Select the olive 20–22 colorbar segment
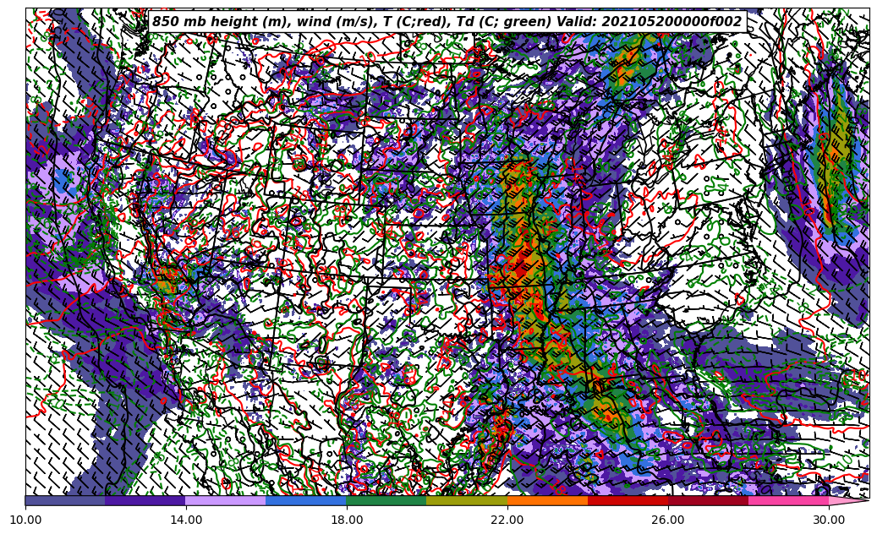The width and height of the screenshot is (877, 534). (x=467, y=500)
